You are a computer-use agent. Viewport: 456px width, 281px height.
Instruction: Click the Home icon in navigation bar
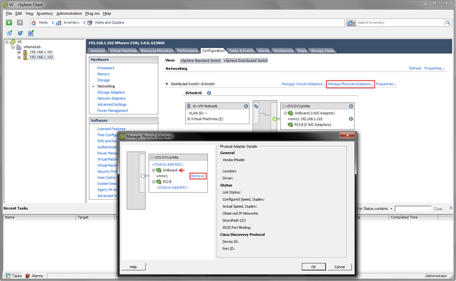(x=33, y=23)
